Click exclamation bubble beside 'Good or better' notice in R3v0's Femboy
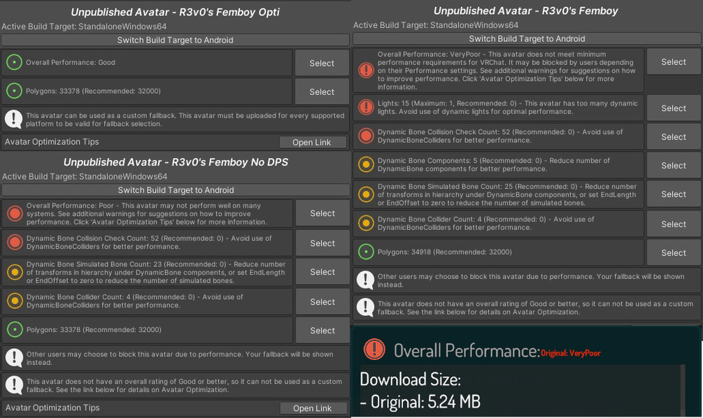The image size is (703, 418). (x=365, y=308)
